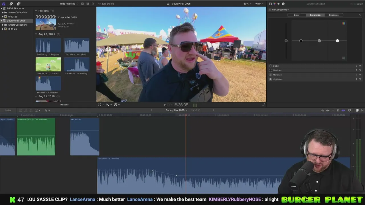Click insert clip icon in timeline
Screen dimensions: 365x205
click(x=26, y=110)
